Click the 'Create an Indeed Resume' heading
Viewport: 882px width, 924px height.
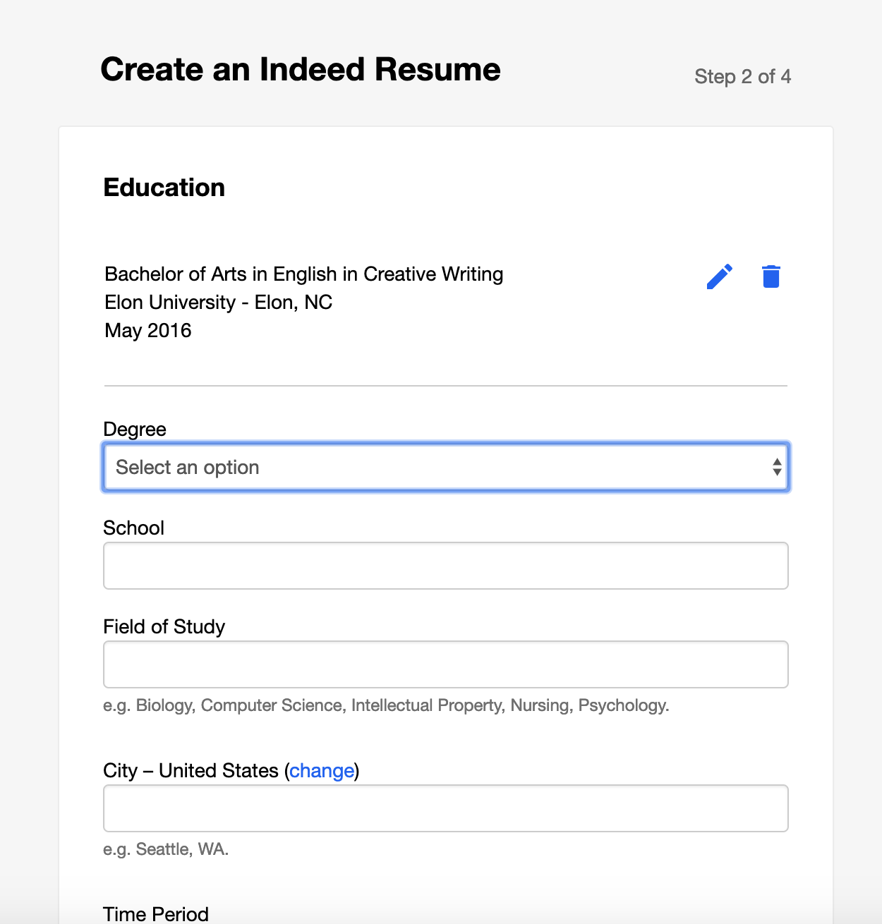[301, 69]
